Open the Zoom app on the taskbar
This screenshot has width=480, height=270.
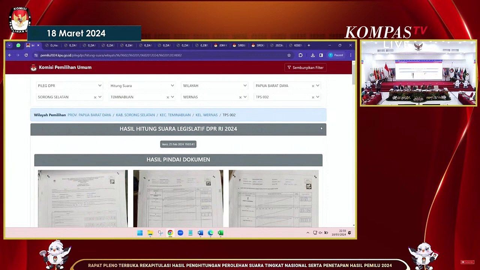click(180, 233)
